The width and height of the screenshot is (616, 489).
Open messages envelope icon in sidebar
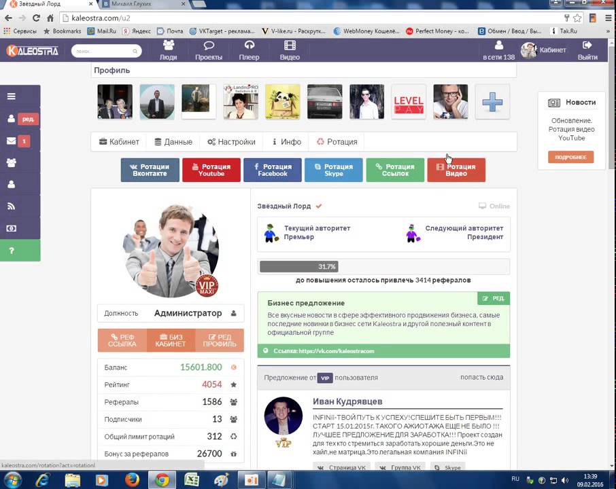[x=12, y=141]
